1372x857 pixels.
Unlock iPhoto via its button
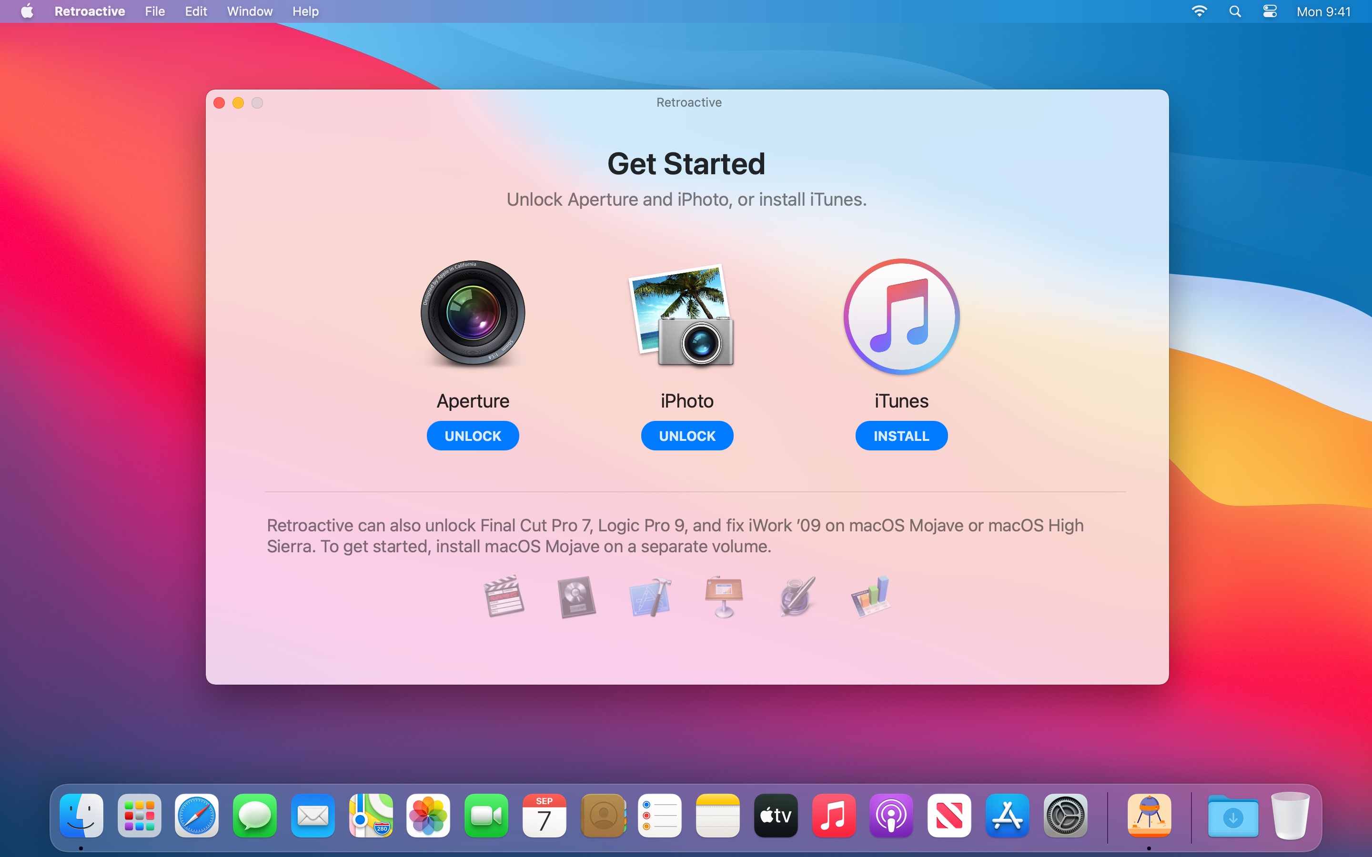[x=686, y=436]
